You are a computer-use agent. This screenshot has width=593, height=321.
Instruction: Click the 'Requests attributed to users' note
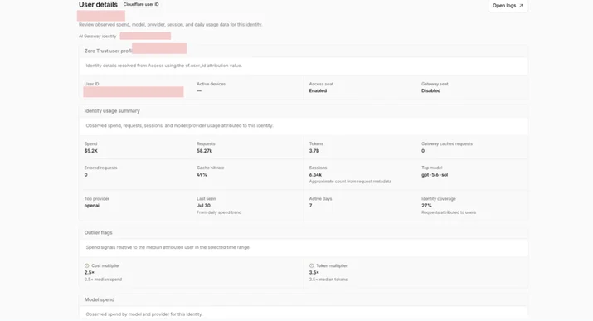[x=449, y=212]
